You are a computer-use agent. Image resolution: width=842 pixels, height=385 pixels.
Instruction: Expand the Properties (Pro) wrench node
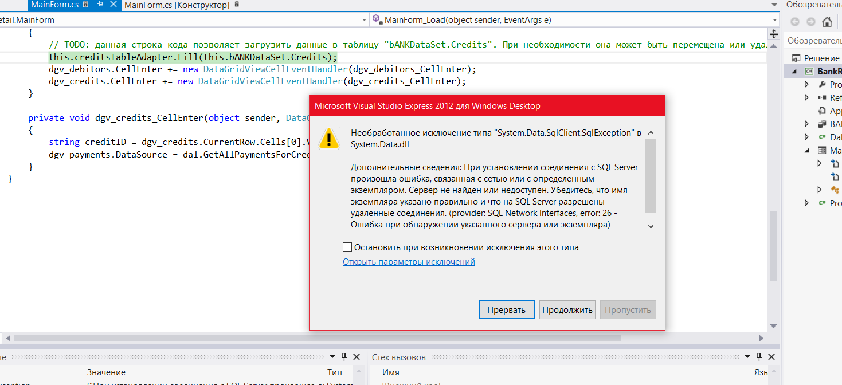pyautogui.click(x=806, y=85)
